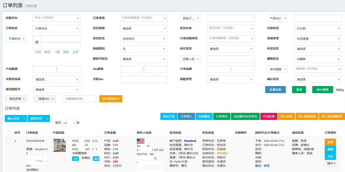Type in the 快捷搜索名称 input field

click(x=79, y=99)
